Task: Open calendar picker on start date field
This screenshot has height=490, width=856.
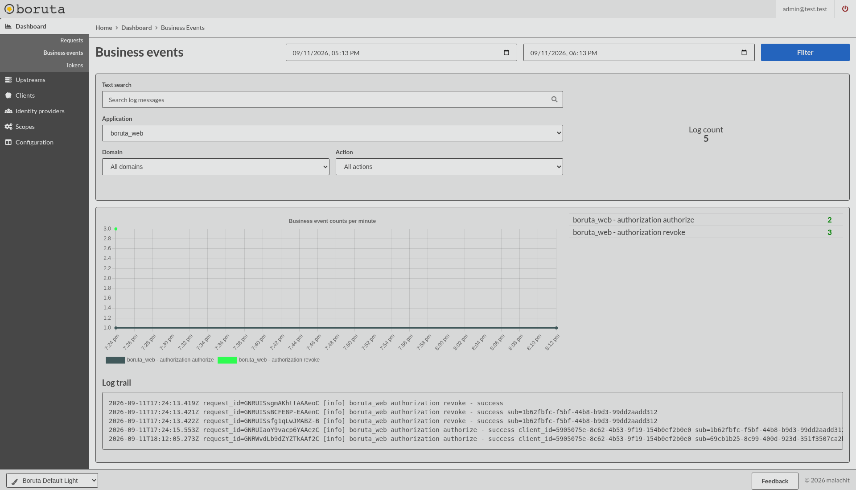Action: [506, 53]
